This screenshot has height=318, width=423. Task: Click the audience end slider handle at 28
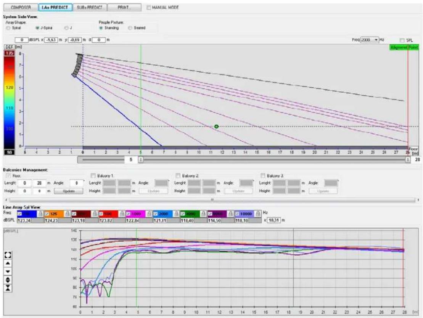tap(408, 160)
